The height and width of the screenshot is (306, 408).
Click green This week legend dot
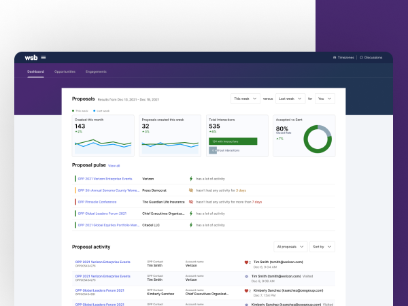[73, 111]
